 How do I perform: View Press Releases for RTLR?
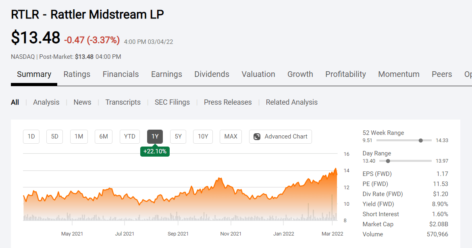[x=227, y=102]
